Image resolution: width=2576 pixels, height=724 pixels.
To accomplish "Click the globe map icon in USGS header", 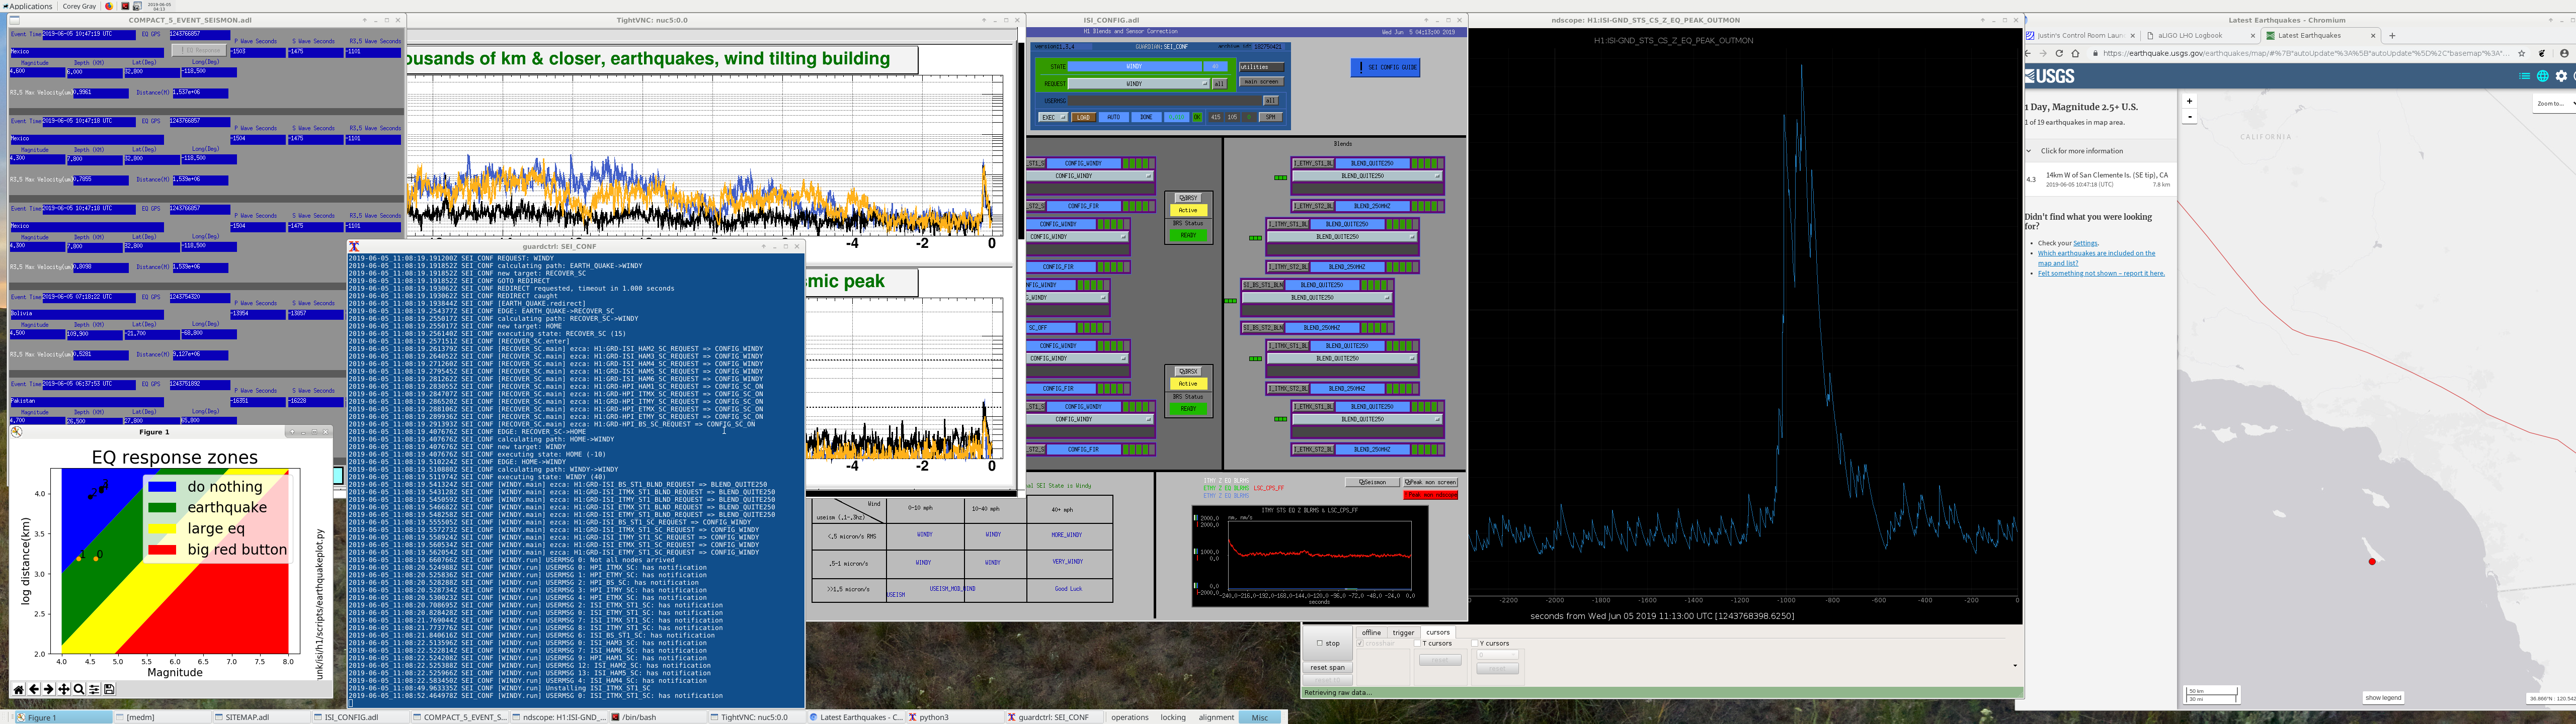I will (2543, 76).
